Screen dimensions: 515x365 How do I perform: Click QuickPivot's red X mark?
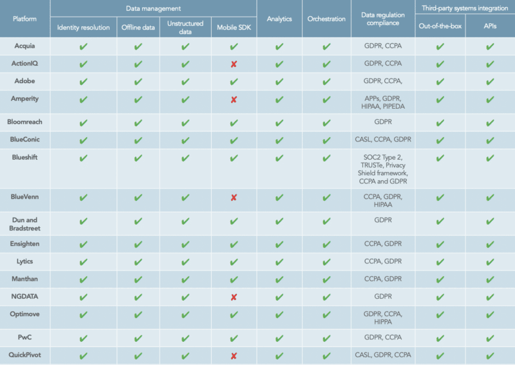(234, 355)
